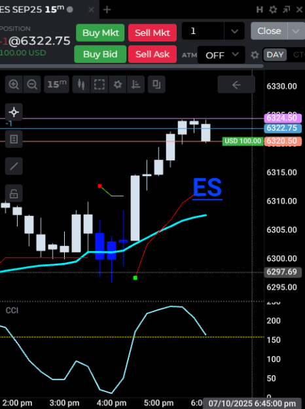Zoom out of the chart
The height and width of the screenshot is (409, 305).
[x=32, y=84]
